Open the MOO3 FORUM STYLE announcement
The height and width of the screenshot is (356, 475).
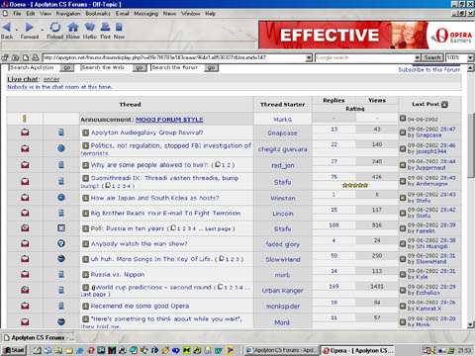click(169, 120)
